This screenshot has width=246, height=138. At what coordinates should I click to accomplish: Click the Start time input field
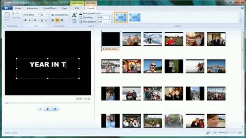[x=103, y=18]
